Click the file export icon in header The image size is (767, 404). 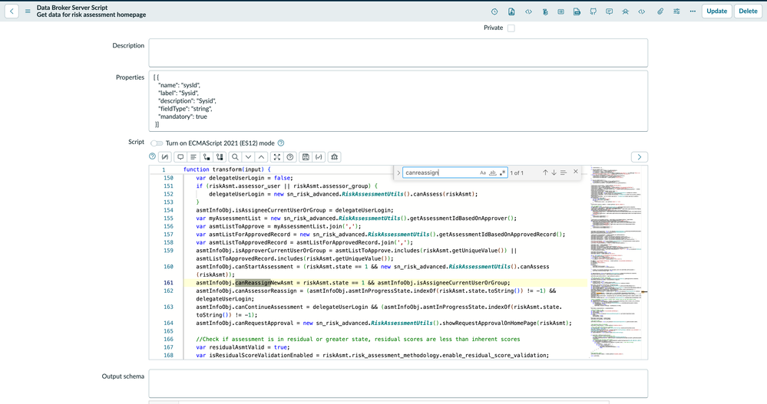tap(577, 11)
